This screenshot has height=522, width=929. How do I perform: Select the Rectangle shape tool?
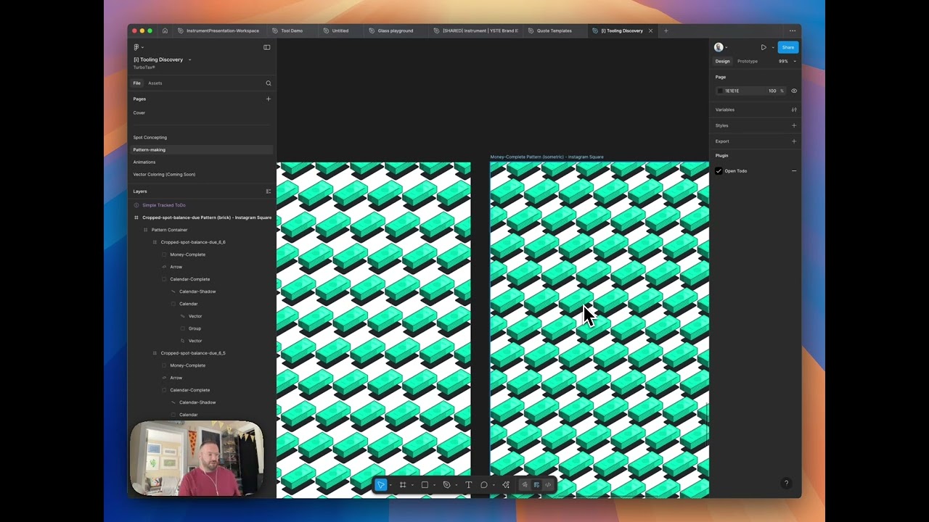pos(425,485)
